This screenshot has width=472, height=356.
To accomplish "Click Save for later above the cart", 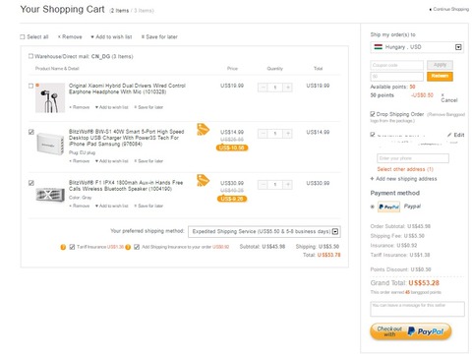I will [159, 36].
